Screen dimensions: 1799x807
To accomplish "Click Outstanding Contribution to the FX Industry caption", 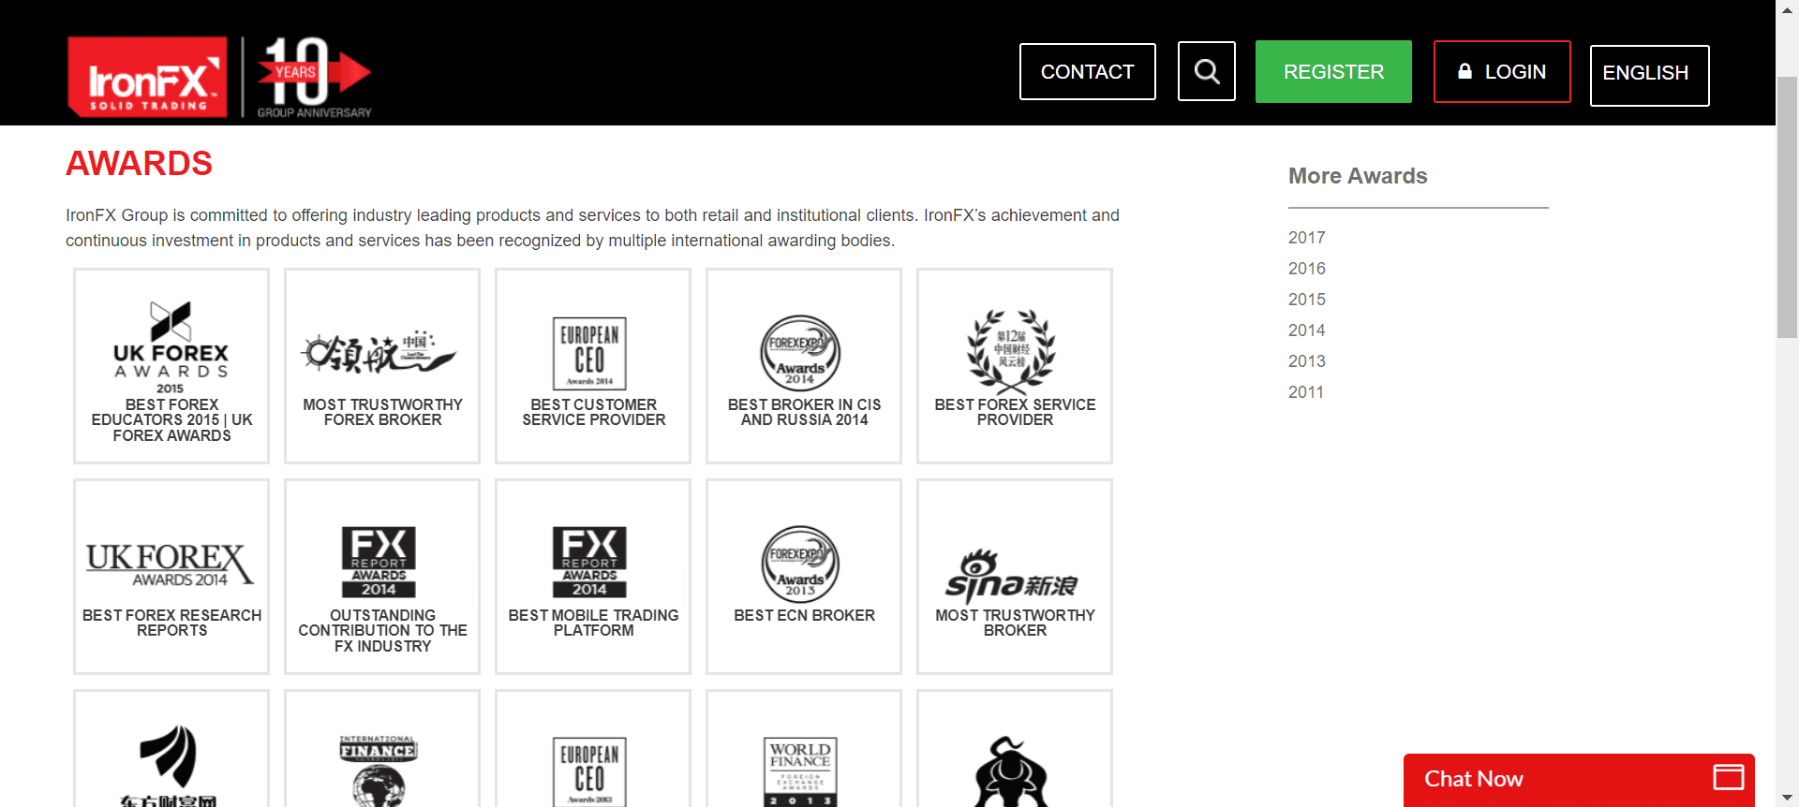I will pos(382,631).
